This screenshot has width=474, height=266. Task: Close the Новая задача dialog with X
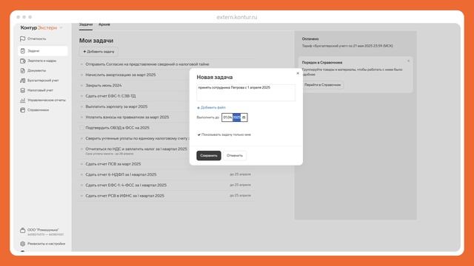[x=298, y=73]
